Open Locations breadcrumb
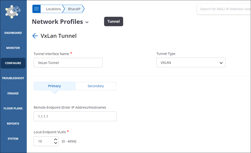The image size is (251, 153). point(53,9)
